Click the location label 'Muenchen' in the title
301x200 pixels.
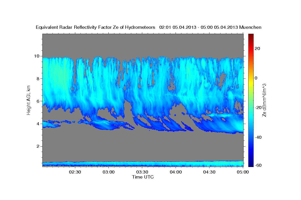250,27
